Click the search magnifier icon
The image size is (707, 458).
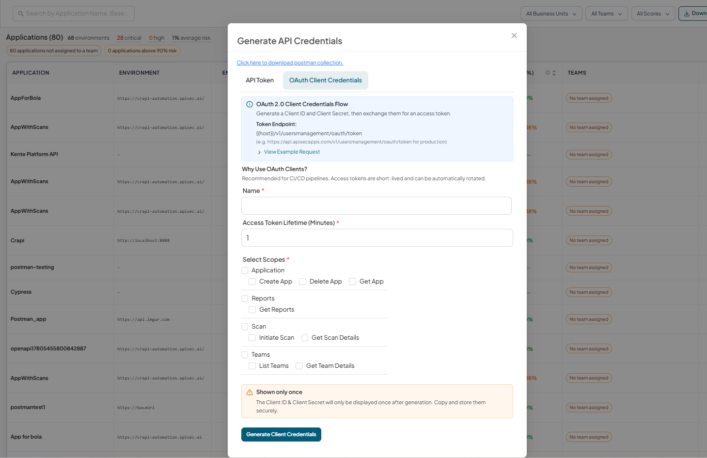coord(21,14)
